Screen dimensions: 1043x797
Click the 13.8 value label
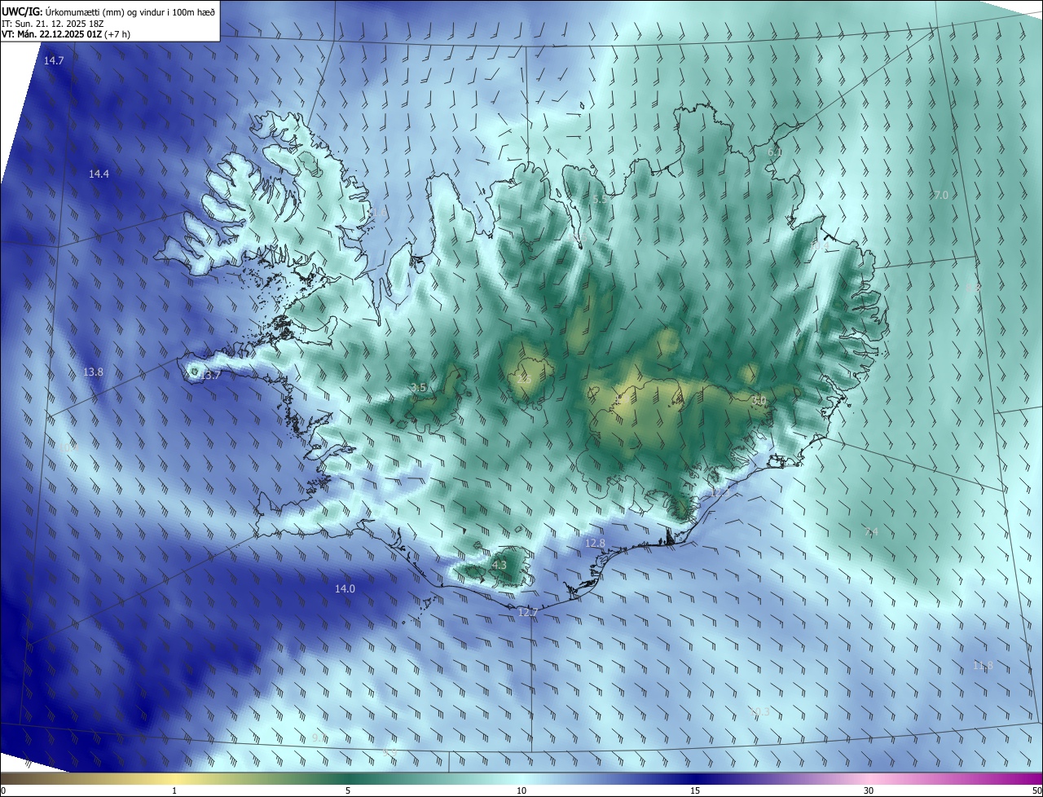pos(93,372)
